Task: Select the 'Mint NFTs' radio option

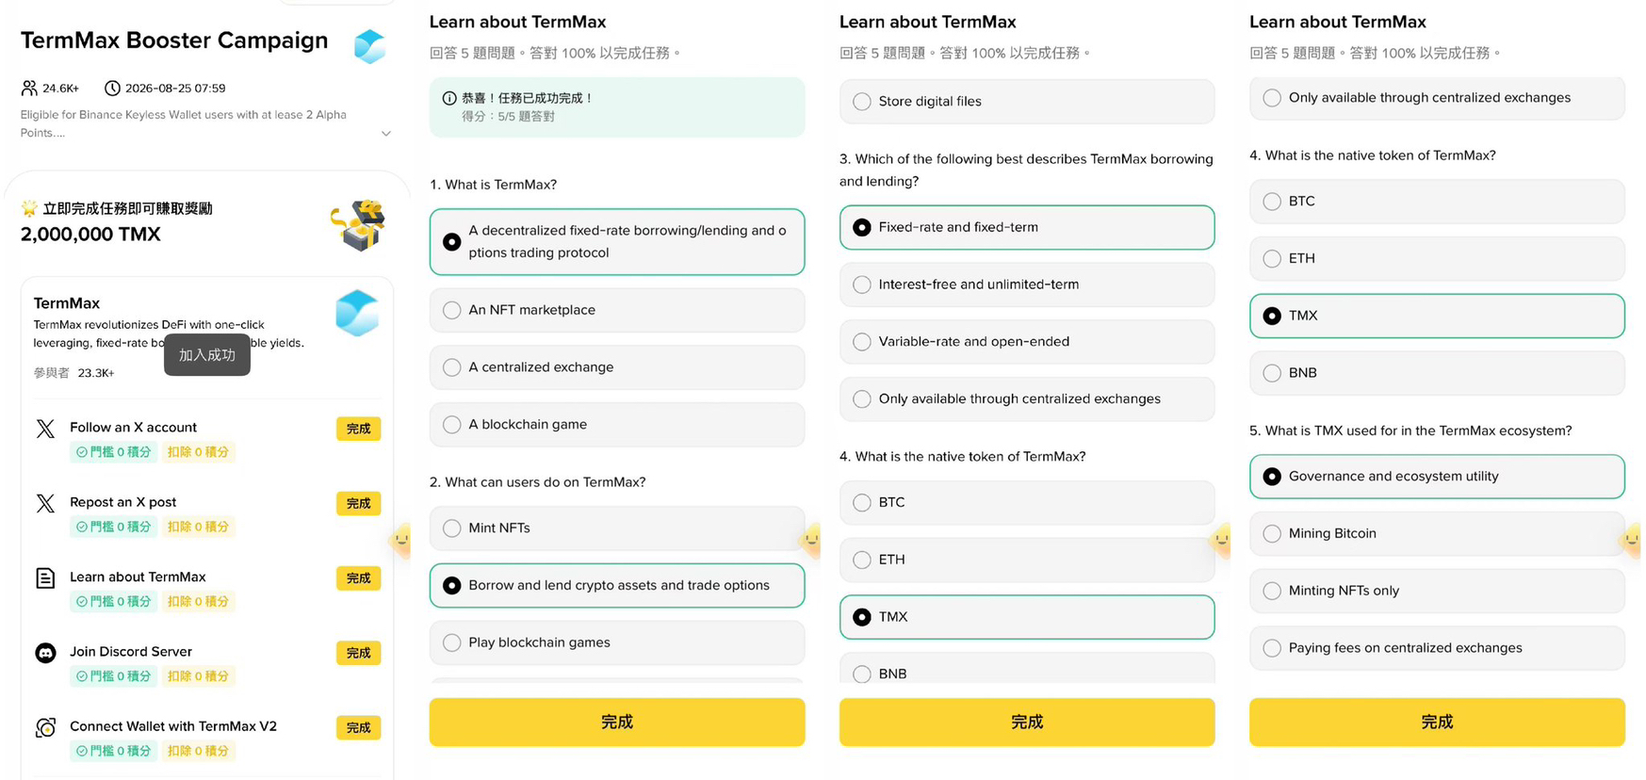Action: 617,528
